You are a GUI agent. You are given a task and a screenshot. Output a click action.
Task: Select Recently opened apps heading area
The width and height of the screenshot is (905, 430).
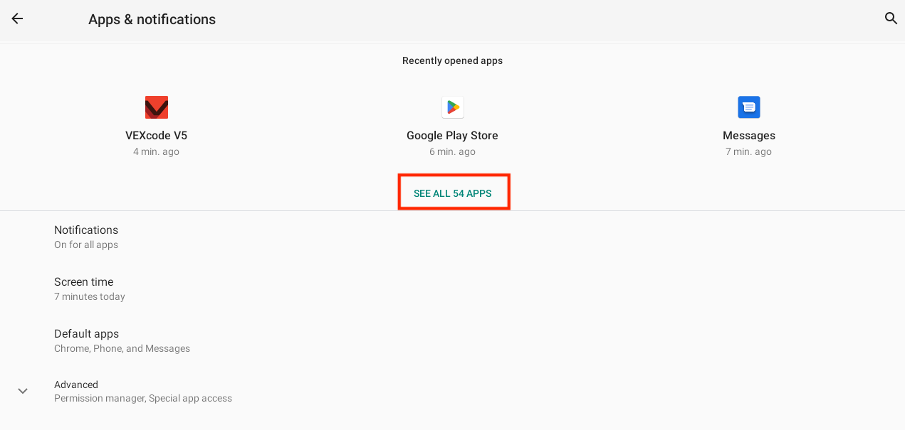point(452,60)
